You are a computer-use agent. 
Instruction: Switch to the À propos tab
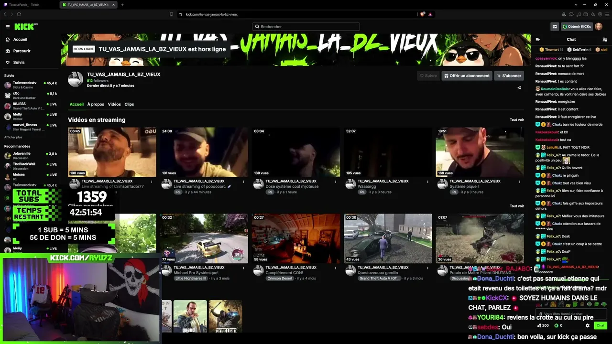96,104
